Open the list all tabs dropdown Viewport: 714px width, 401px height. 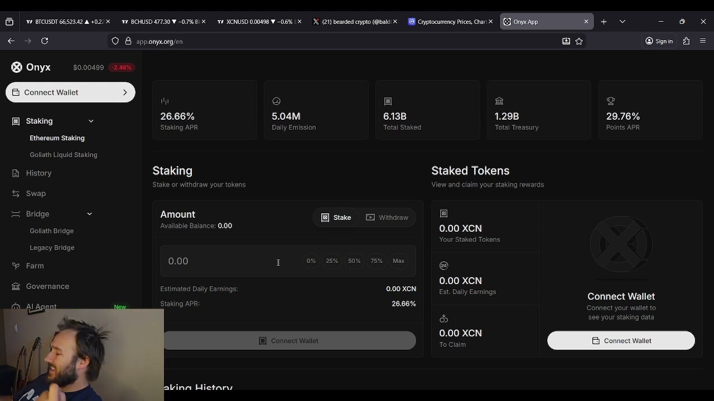623,22
